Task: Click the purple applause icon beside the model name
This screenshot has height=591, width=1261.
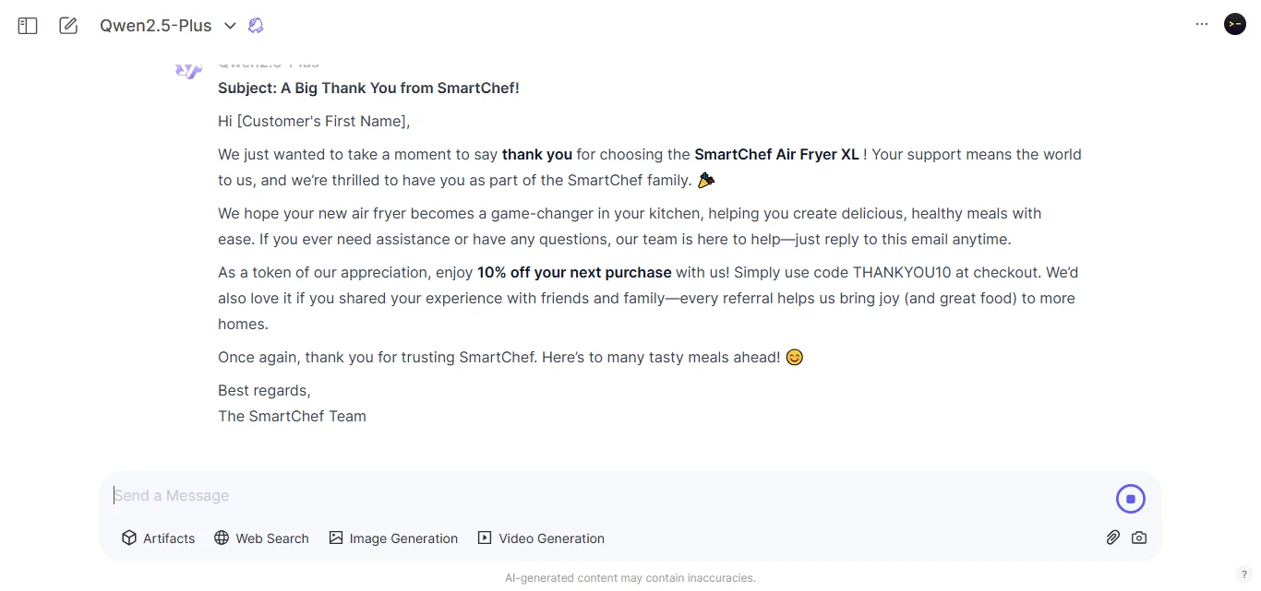Action: 256,25
